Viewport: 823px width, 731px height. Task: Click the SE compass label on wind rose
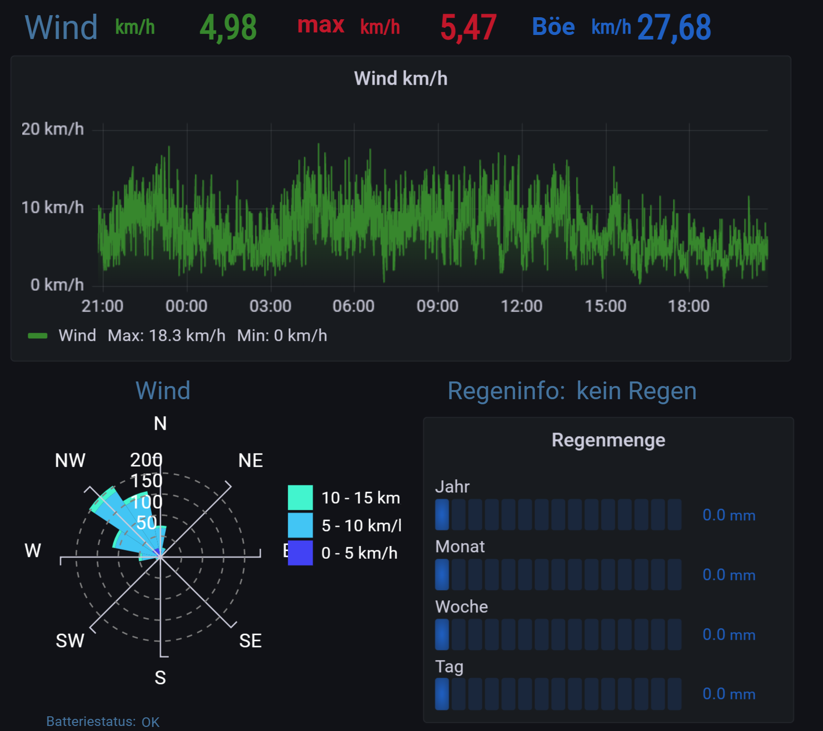(251, 641)
